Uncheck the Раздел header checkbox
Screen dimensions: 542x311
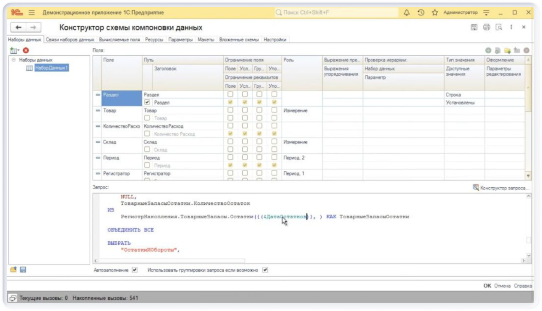147,103
